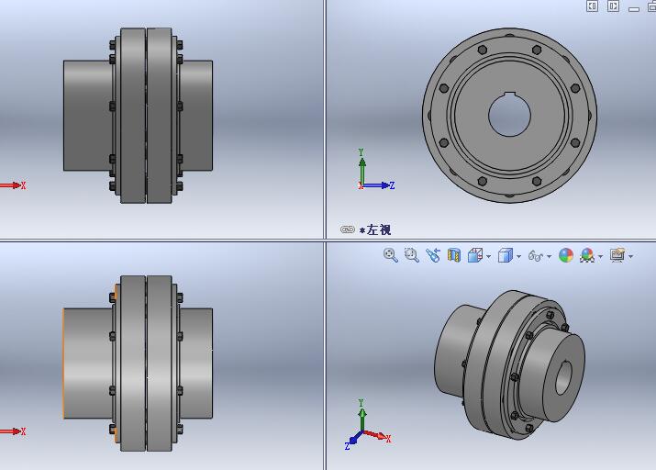The image size is (656, 470).
Task: Activate the Section View tool
Action: coord(454,255)
